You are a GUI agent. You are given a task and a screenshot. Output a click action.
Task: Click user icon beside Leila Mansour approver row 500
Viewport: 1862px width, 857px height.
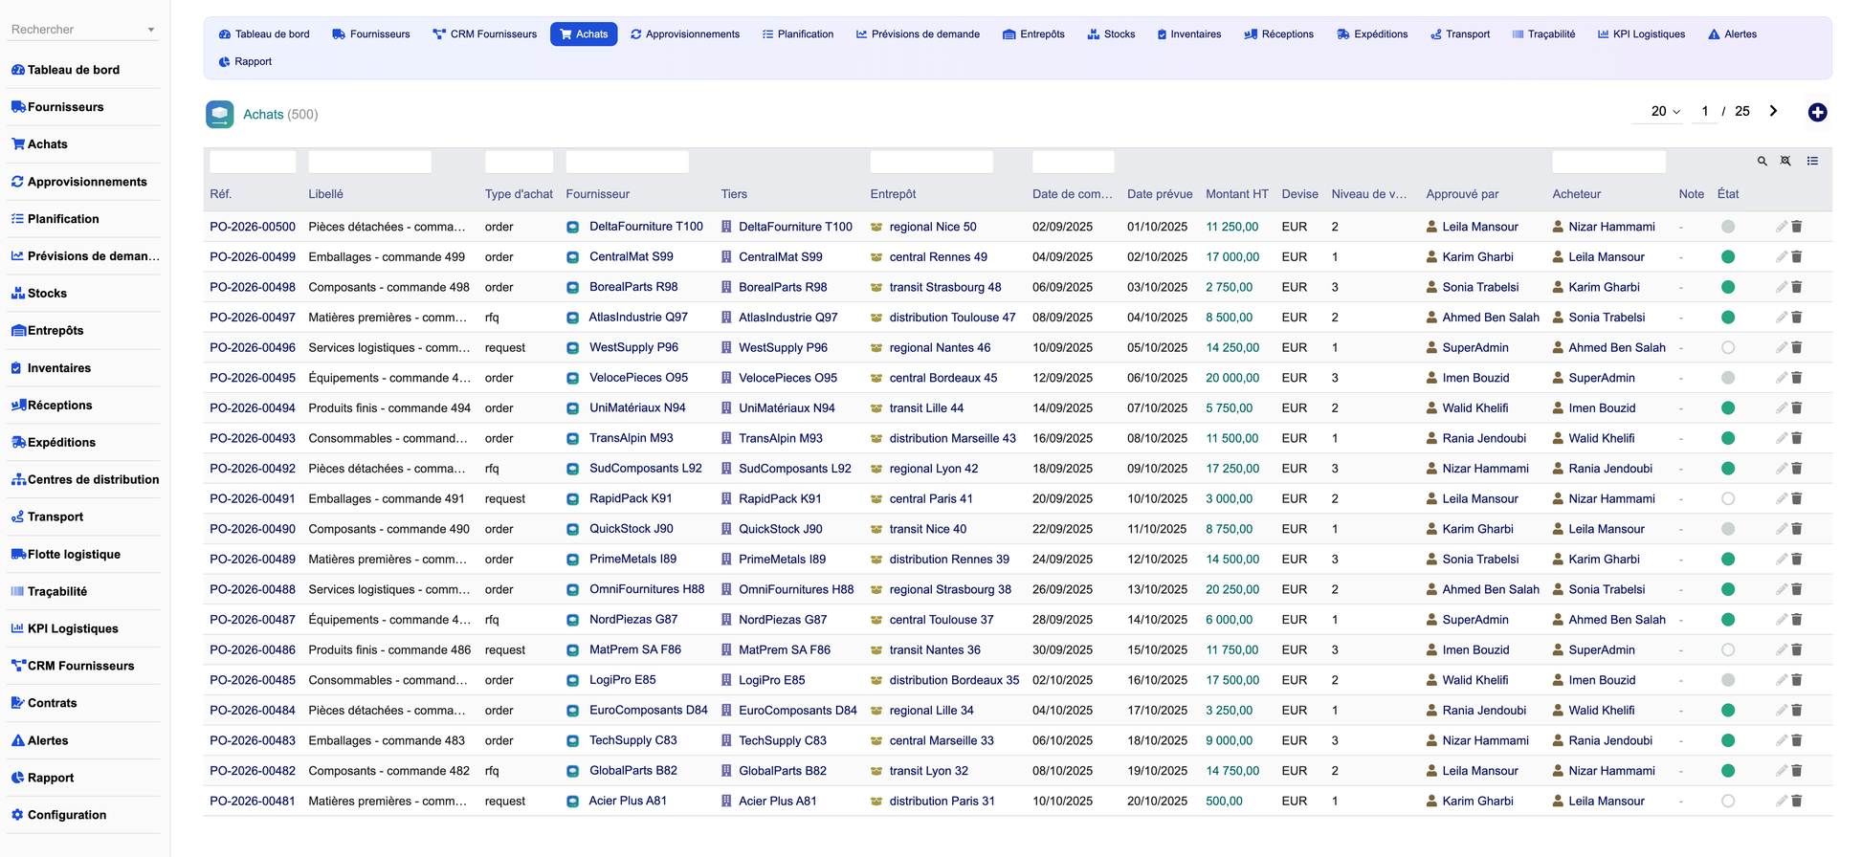(x=1431, y=227)
